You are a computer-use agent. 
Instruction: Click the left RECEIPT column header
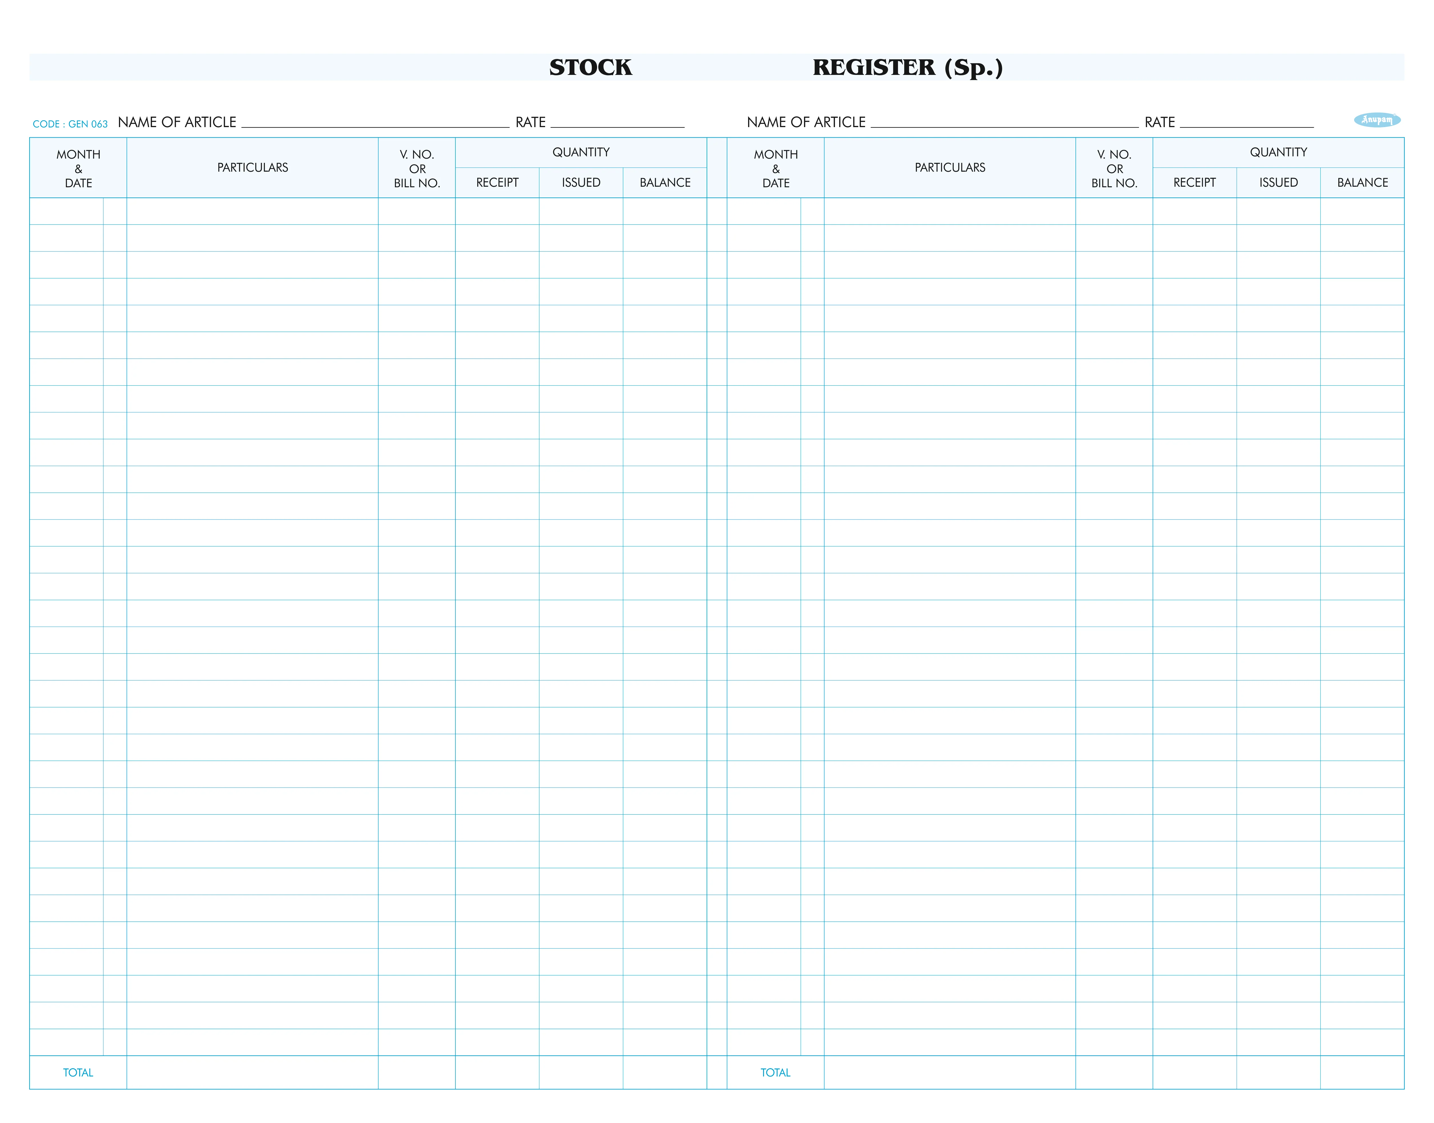497,183
